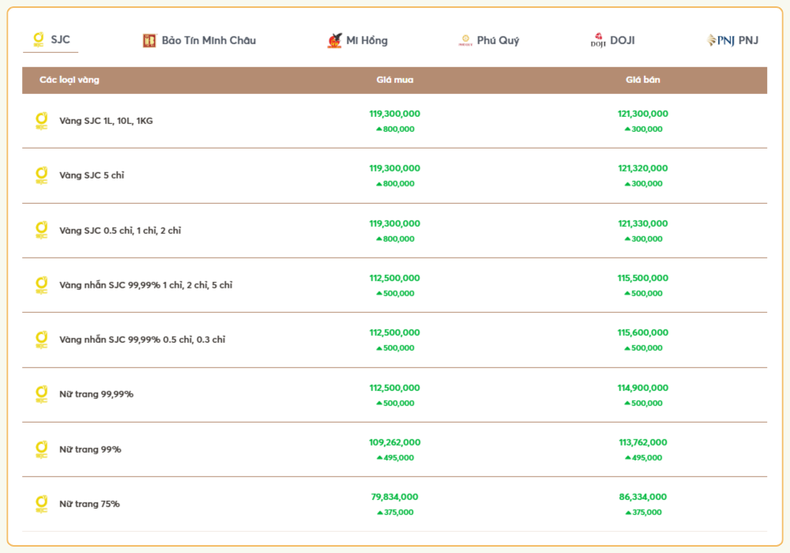Click the Mi Hồng logo icon
The image size is (790, 553).
point(335,40)
